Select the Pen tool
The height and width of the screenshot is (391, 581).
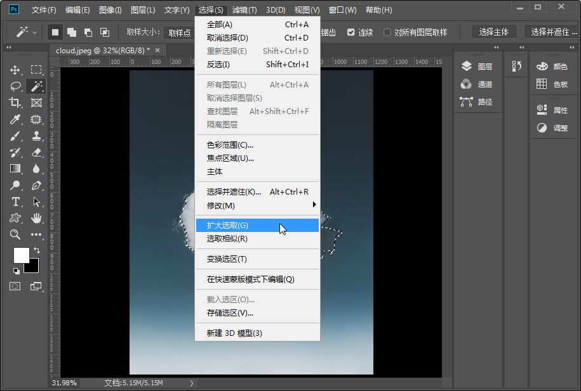[36, 185]
